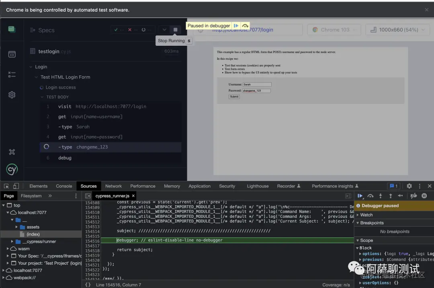Open the DevTools three-dot customize menu
The width and height of the screenshot is (434, 288).
coord(420,186)
